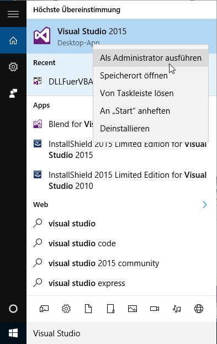Choose 'Von Taskleiste lösen'
217x344 pixels.
[151, 93]
